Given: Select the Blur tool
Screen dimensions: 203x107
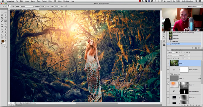Looking at the screenshot, I should 2,29.
